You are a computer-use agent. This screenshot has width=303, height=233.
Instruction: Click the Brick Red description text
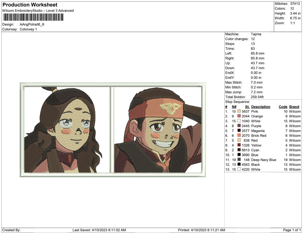point(259,135)
